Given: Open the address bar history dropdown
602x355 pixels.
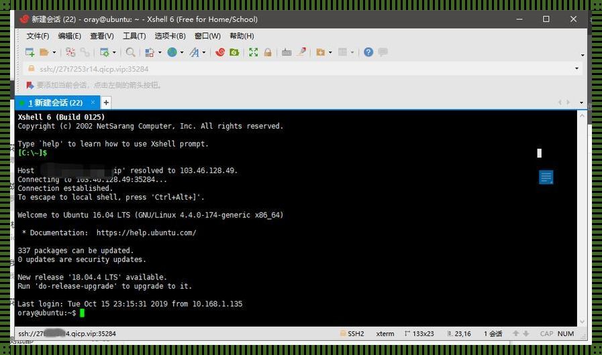Looking at the screenshot, I should (x=576, y=69).
